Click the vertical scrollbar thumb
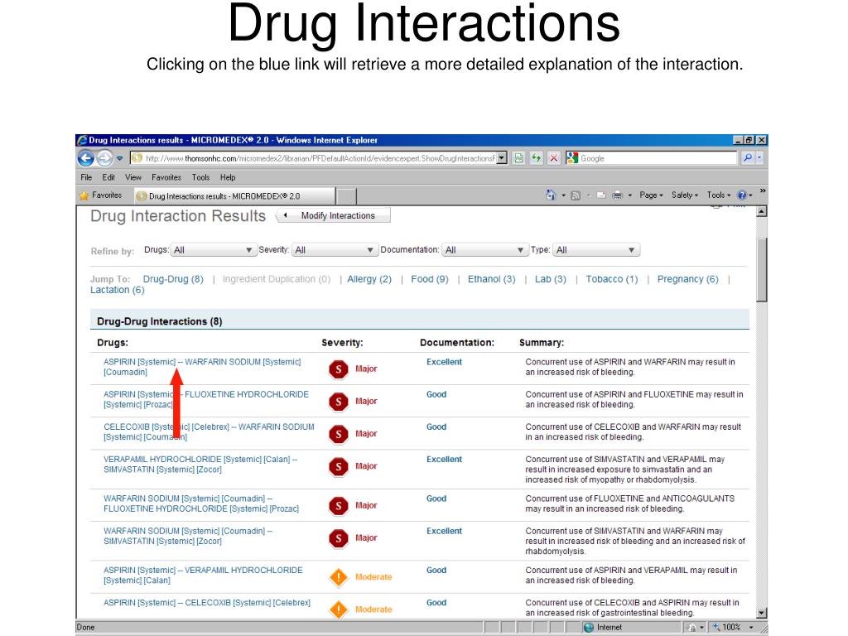 click(762, 269)
